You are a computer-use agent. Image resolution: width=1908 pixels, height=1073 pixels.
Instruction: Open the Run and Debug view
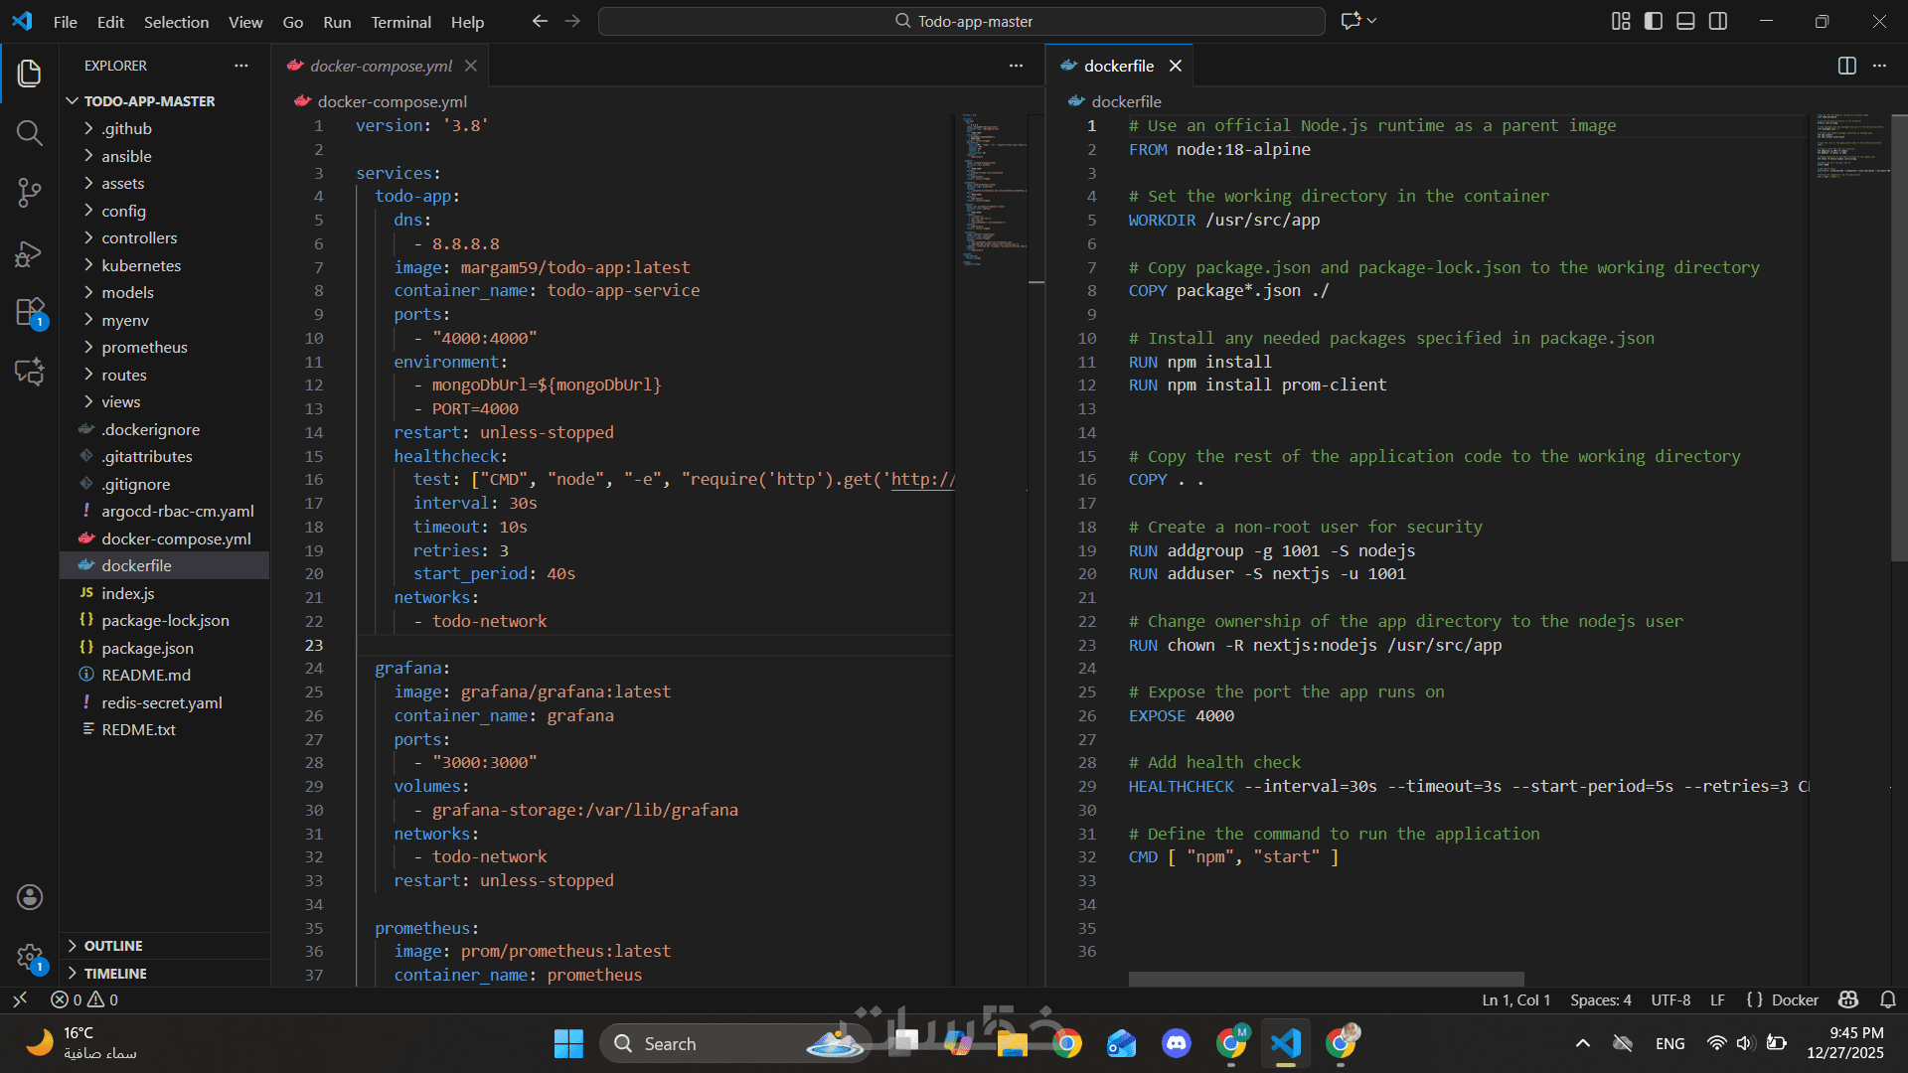point(30,254)
